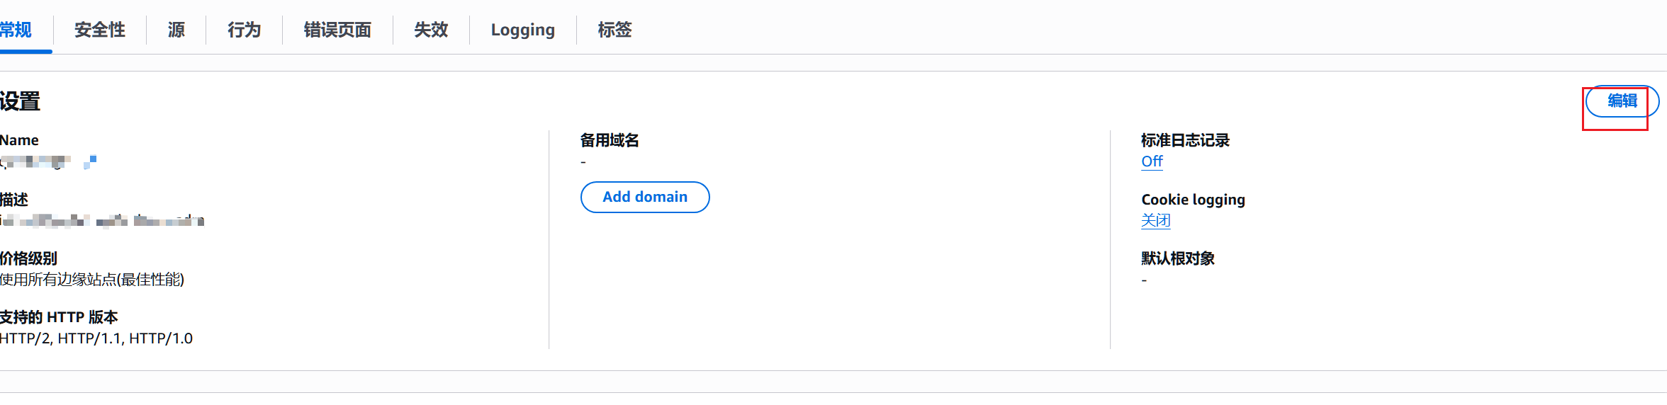Open the 错误页面 tab
This screenshot has height=405, width=1667.
(337, 30)
